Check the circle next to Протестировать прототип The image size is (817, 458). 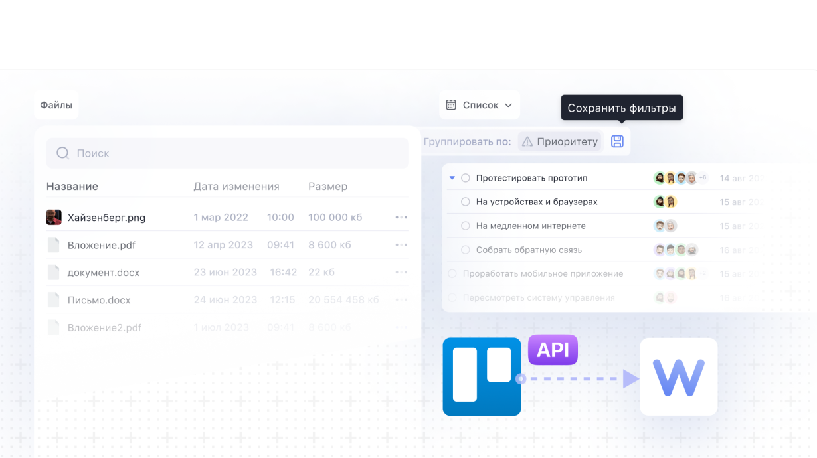pos(466,178)
